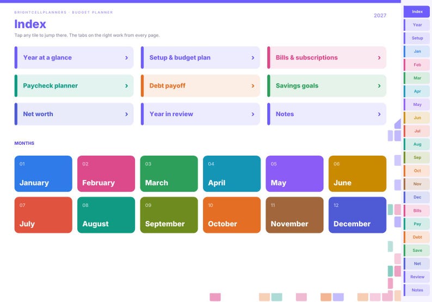Viewport: 432px width, 302px height.
Task: Click the chevron on Notes tile
Action: coord(379,114)
